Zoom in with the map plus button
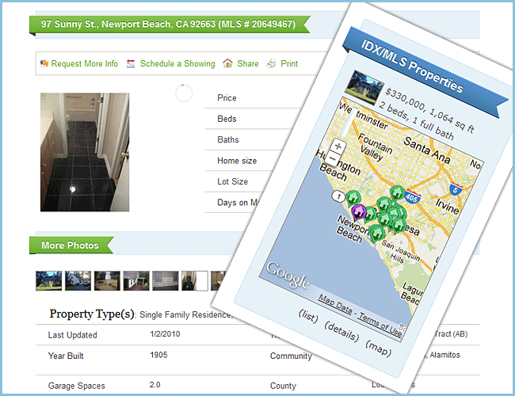Image resolution: width=515 pixels, height=396 pixels. point(338,147)
